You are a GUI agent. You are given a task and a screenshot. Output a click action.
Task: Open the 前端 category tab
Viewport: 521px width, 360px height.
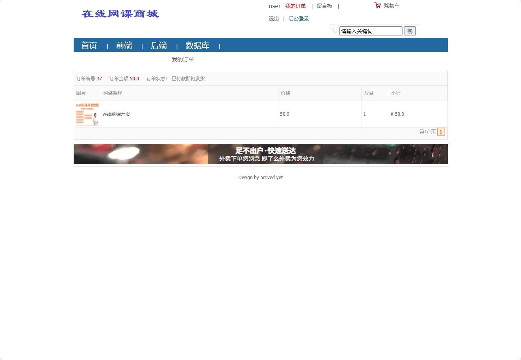tap(124, 45)
